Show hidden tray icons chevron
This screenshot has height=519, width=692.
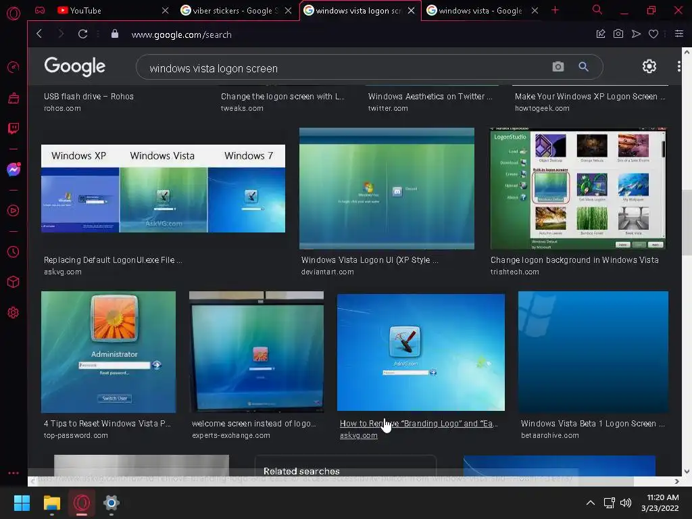[x=591, y=503]
